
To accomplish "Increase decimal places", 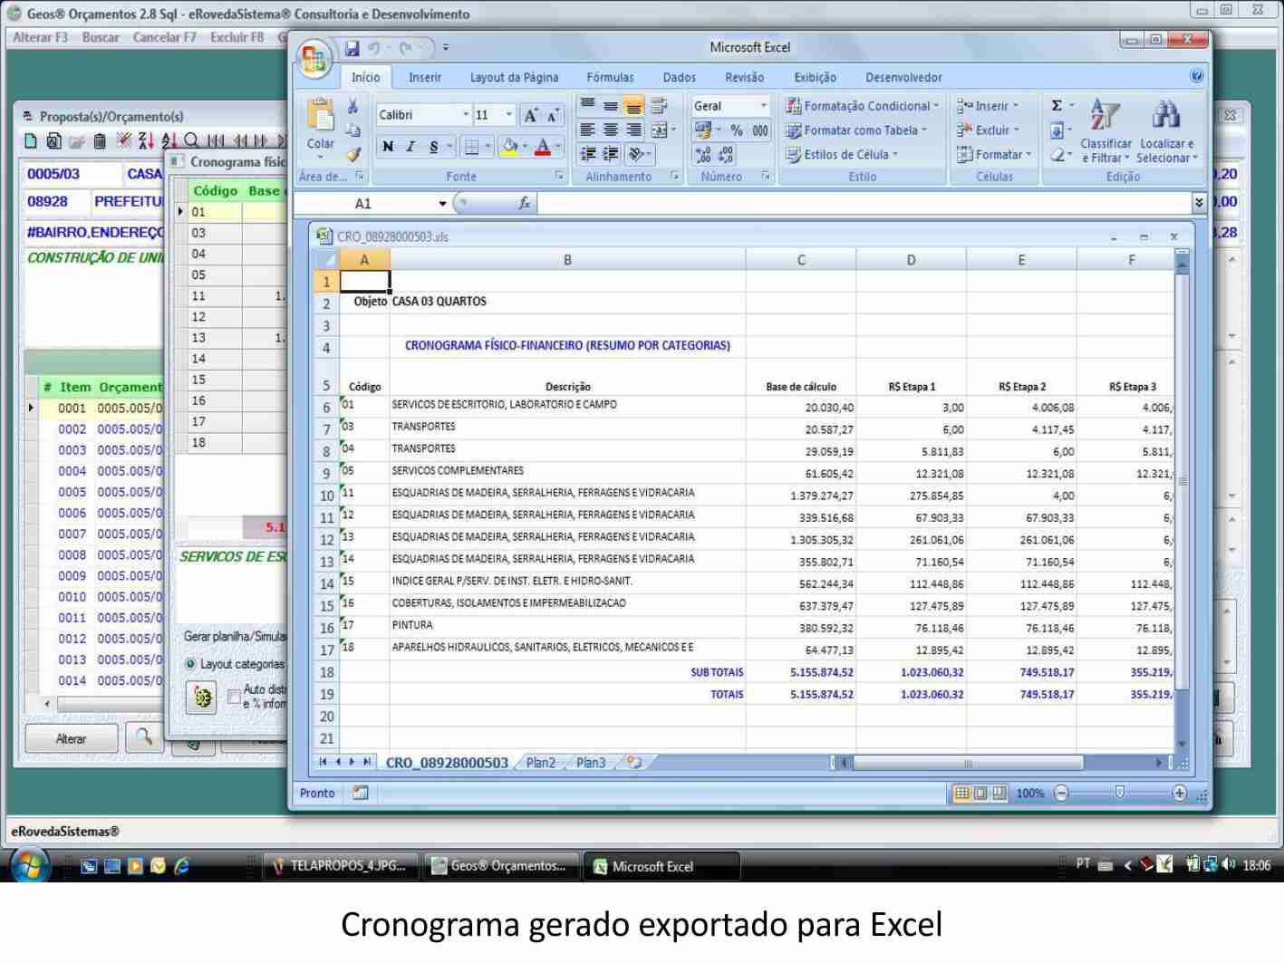I will 703,156.
